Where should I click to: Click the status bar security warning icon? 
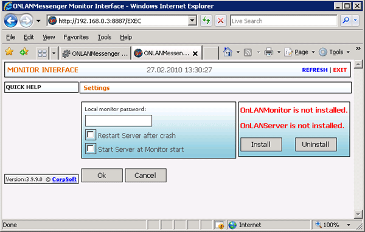tap(220, 225)
